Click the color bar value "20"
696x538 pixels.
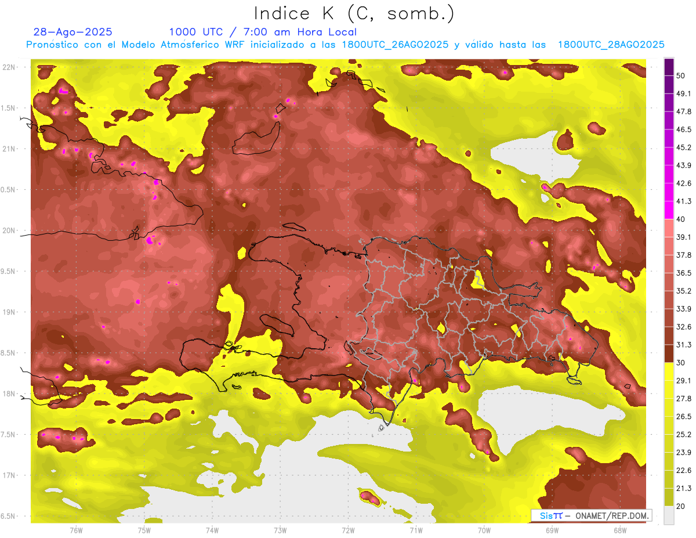coord(681,506)
